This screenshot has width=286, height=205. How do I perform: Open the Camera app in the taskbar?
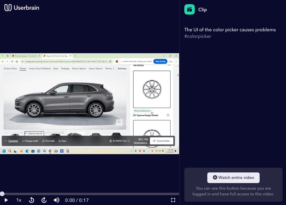(56, 151)
